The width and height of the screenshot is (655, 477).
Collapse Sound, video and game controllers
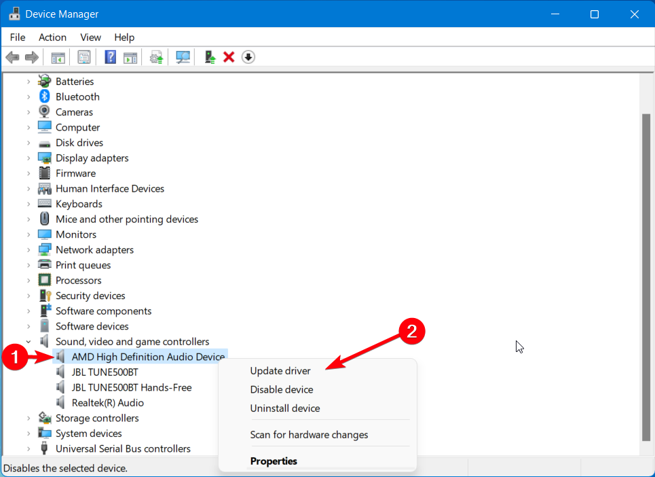click(29, 342)
